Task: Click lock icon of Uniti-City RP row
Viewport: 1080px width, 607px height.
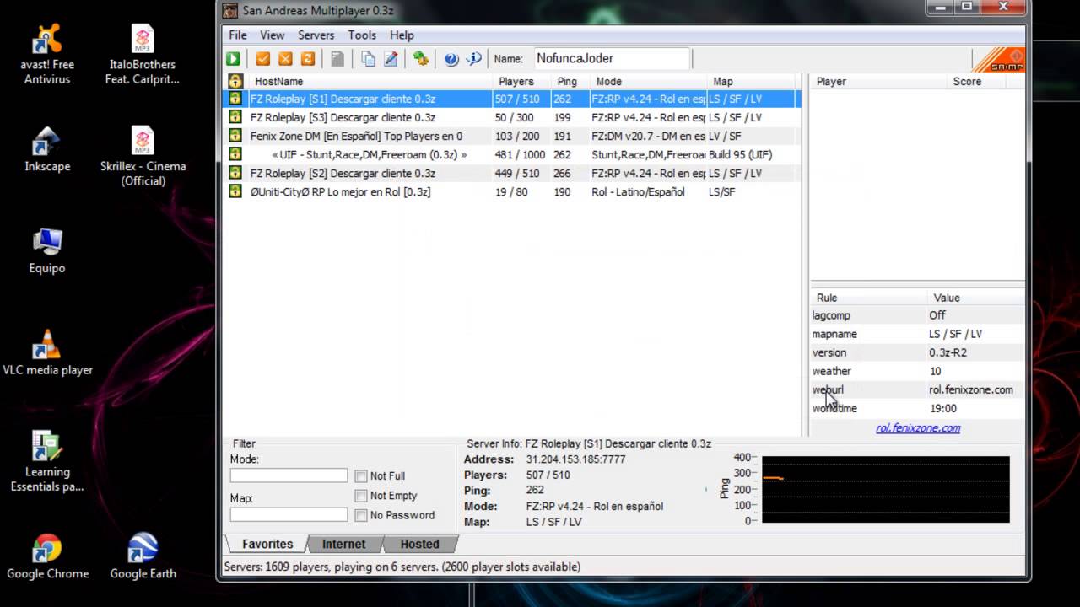Action: [x=235, y=191]
